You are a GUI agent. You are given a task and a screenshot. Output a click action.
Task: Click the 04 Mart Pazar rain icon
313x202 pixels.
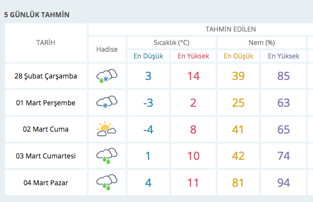[x=107, y=182]
